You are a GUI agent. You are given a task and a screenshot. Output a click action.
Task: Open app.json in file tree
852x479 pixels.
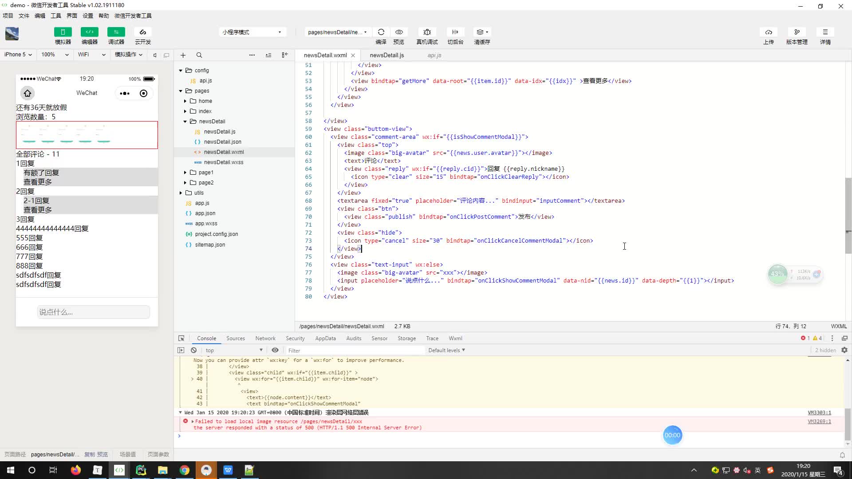205,213
